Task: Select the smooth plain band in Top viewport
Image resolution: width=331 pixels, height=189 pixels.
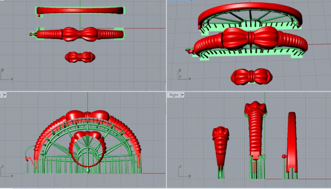Action: (80, 10)
